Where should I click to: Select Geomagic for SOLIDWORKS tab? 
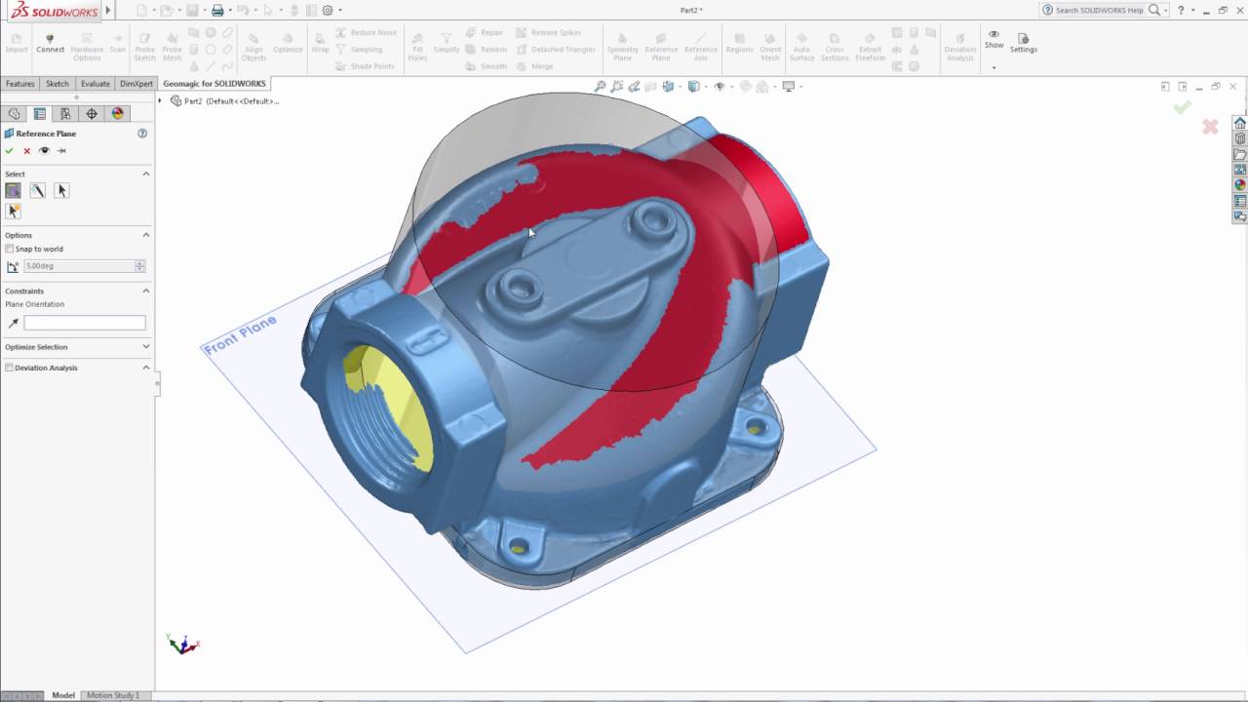pyautogui.click(x=214, y=84)
